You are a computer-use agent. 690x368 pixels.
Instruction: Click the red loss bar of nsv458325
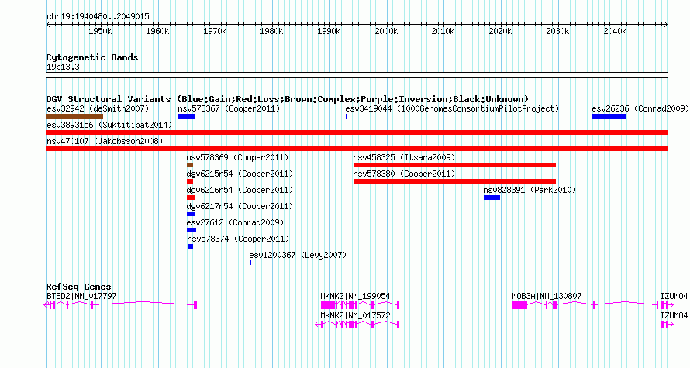[454, 165]
